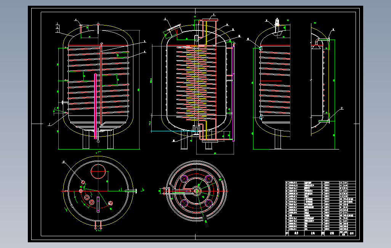
Task: Click the top-left magenta nozzle circle in the bottom-center plan view
Action: pos(184,178)
